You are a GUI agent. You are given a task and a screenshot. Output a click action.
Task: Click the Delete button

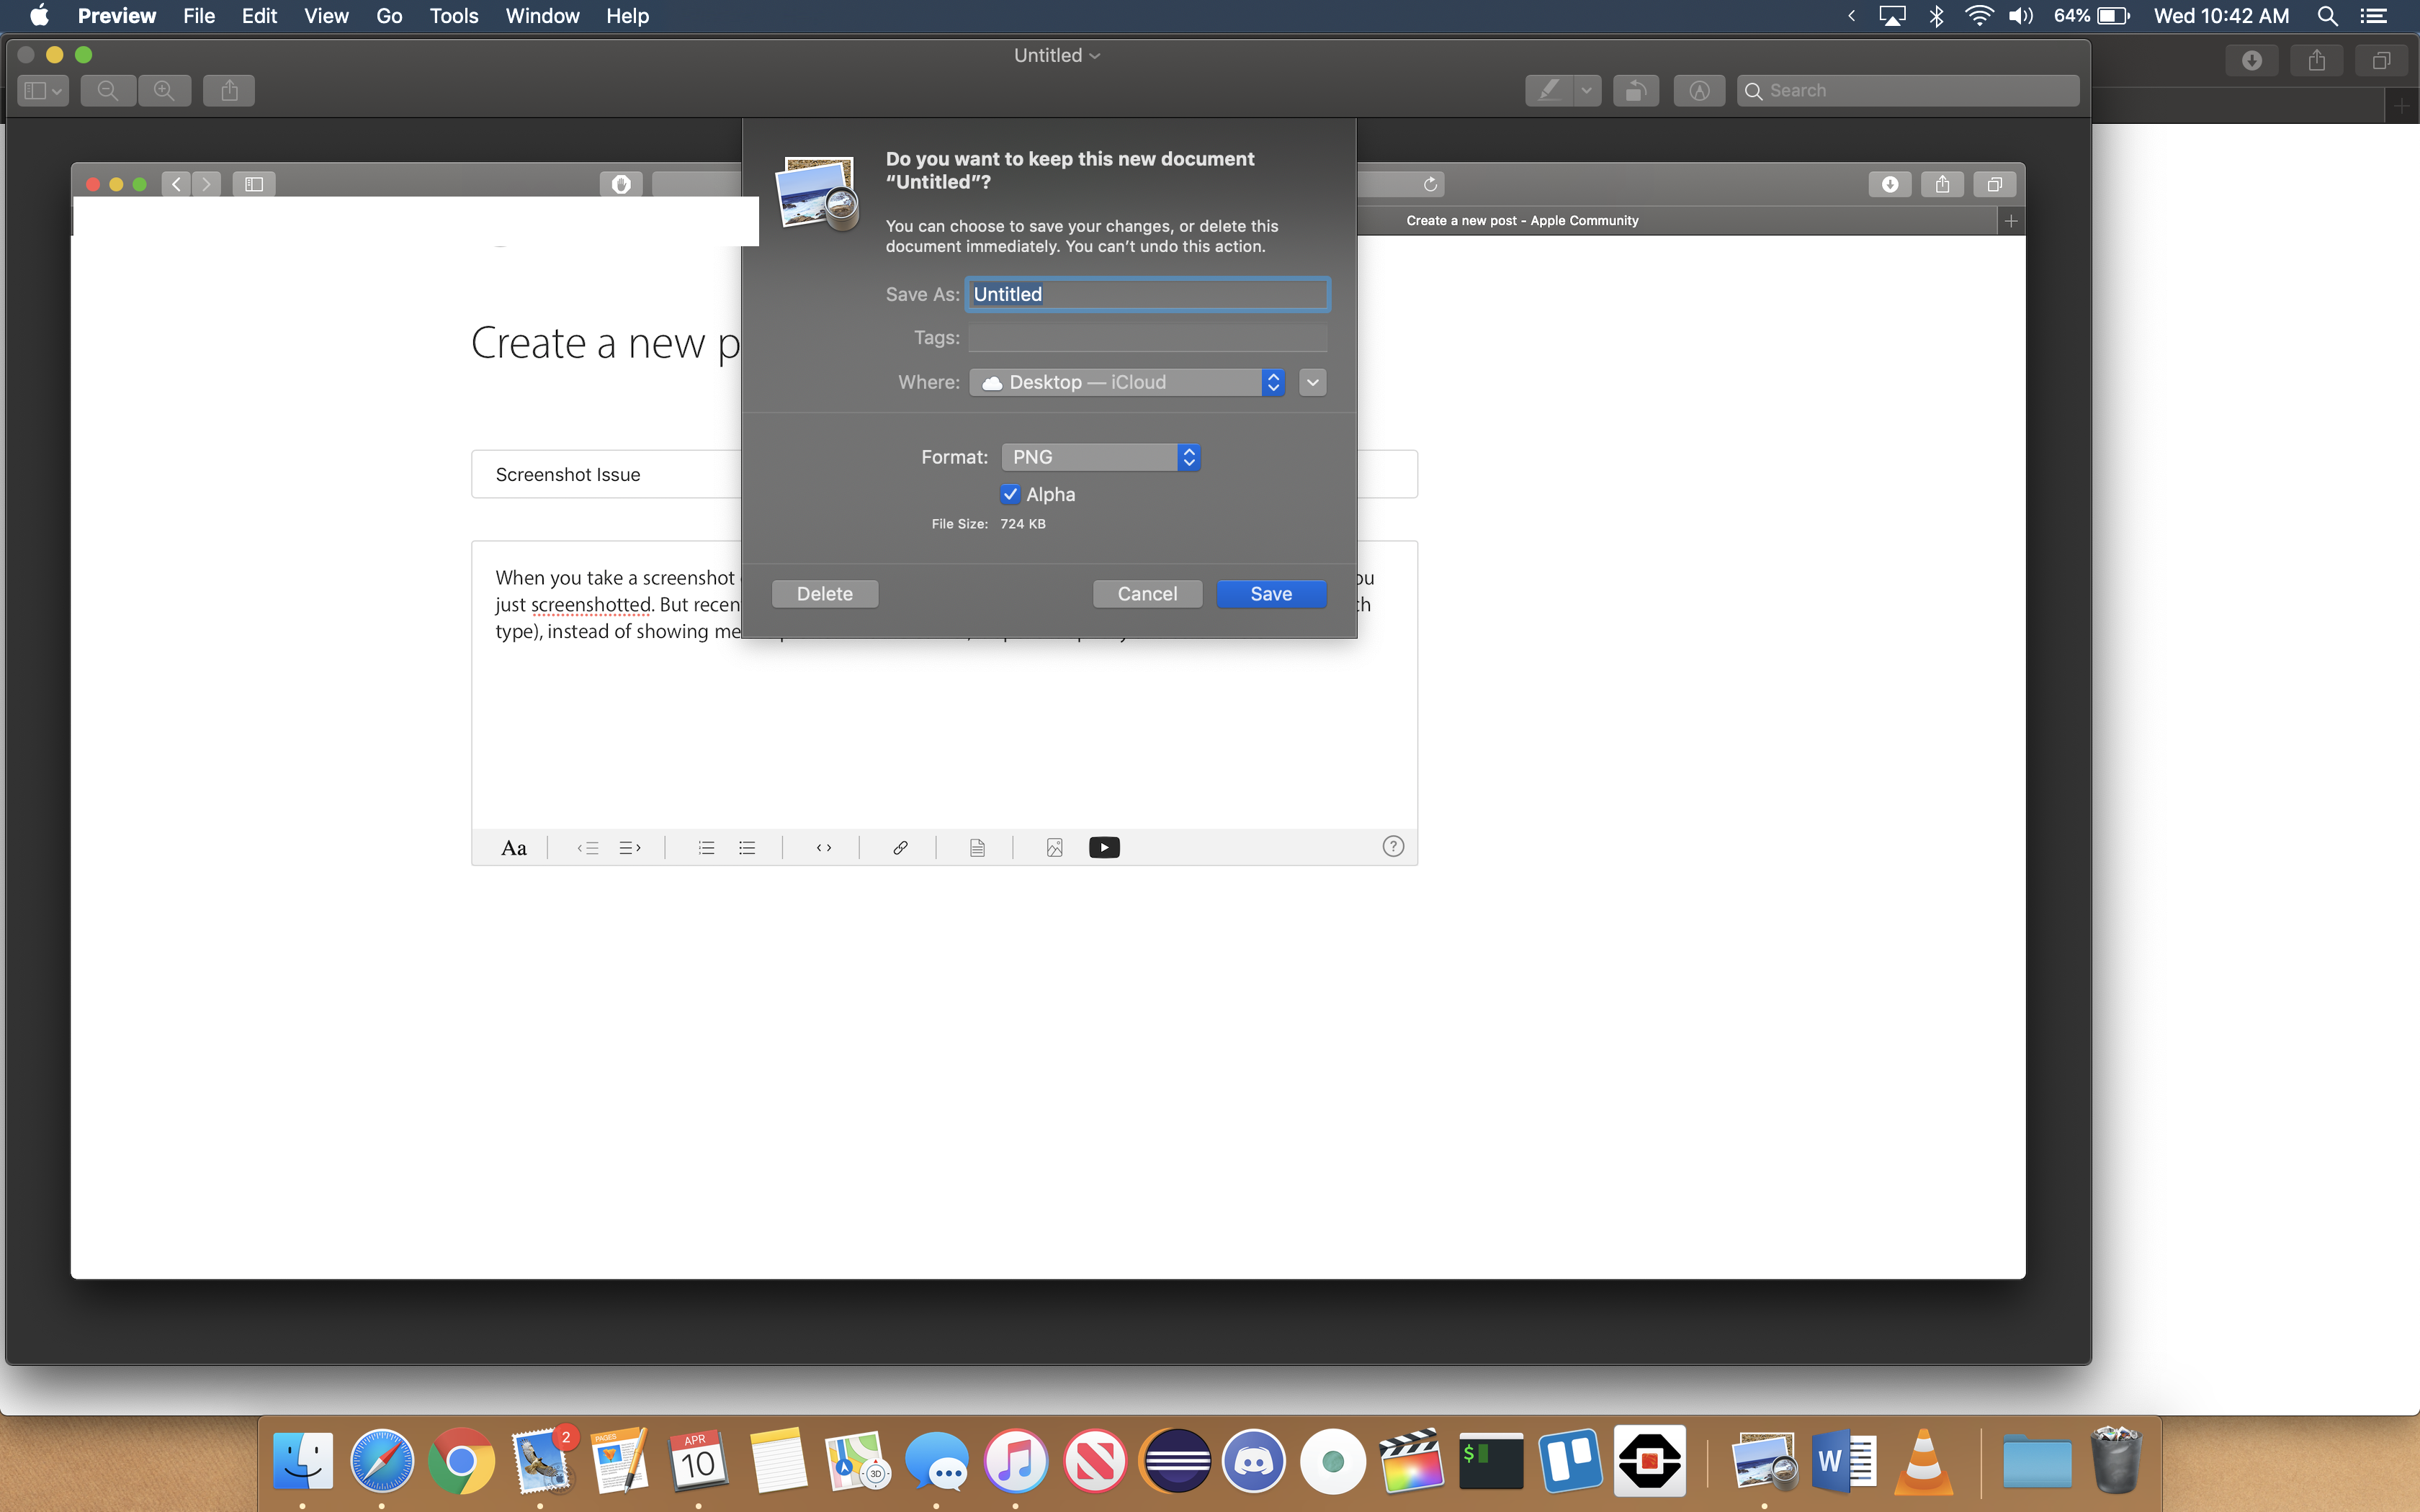tap(825, 594)
